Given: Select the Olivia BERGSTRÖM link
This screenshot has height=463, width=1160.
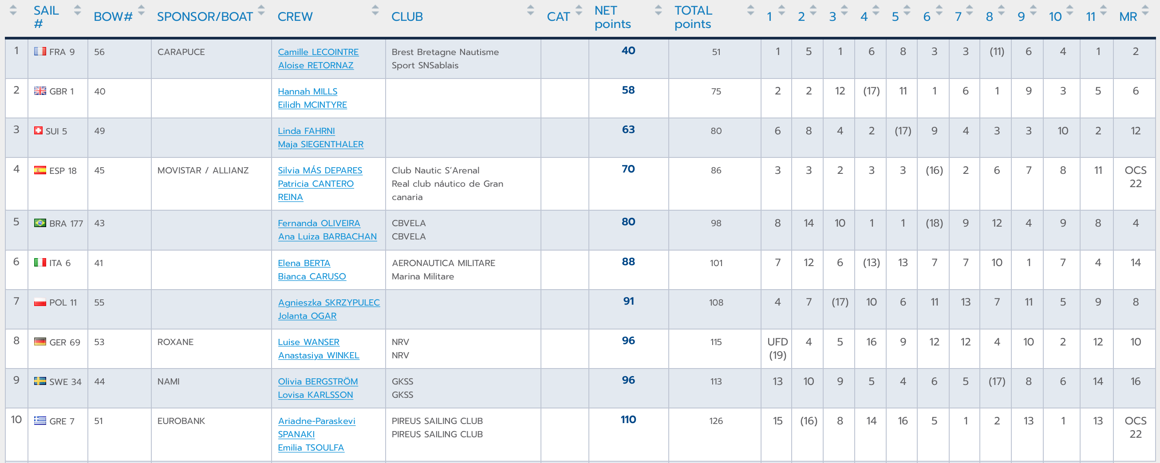Looking at the screenshot, I should click(x=317, y=381).
